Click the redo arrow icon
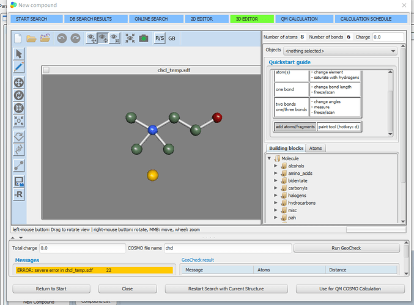 (x=75, y=38)
